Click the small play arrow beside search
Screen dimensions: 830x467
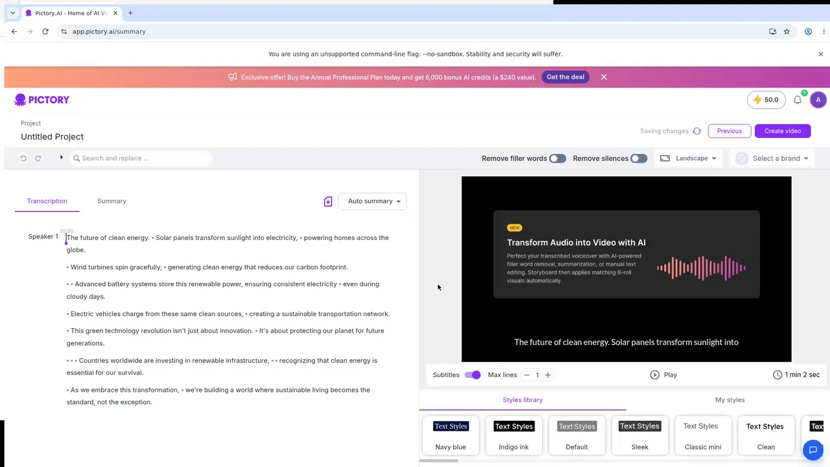62,158
